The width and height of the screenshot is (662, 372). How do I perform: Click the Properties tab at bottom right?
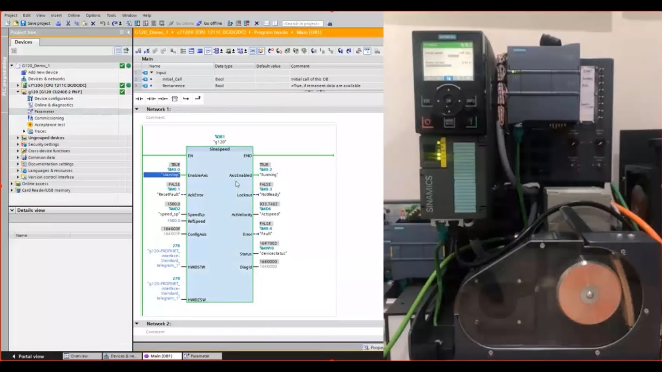tap(373, 347)
